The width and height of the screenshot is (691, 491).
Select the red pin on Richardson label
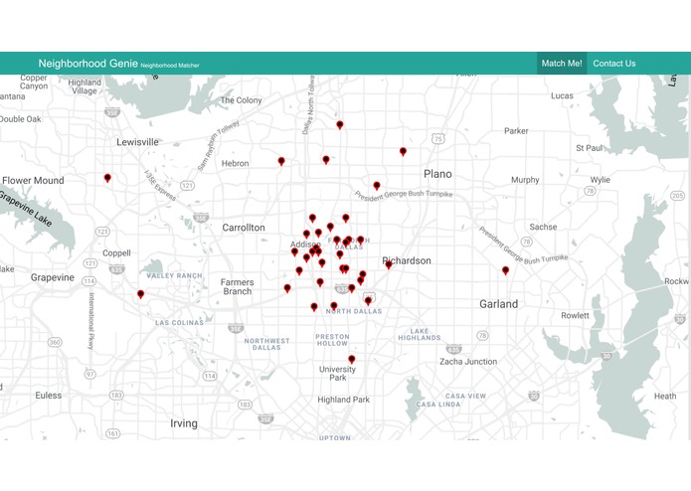(388, 264)
